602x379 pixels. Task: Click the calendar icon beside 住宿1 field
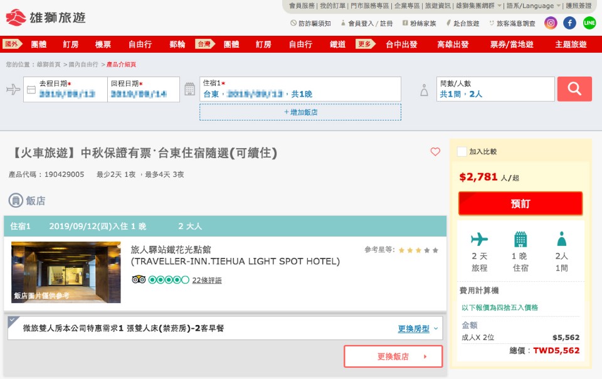[189, 89]
